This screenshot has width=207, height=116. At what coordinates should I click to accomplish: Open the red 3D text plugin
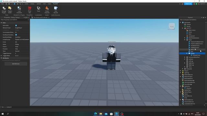pyautogui.click(x=29, y=10)
